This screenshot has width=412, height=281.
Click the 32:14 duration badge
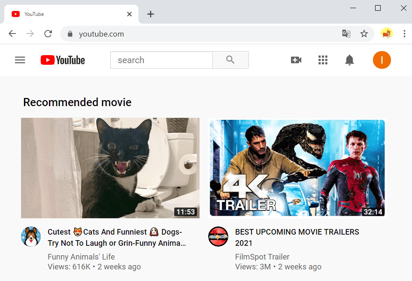click(x=373, y=212)
